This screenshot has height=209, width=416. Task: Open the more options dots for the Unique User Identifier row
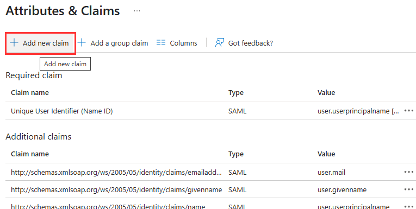408,111
